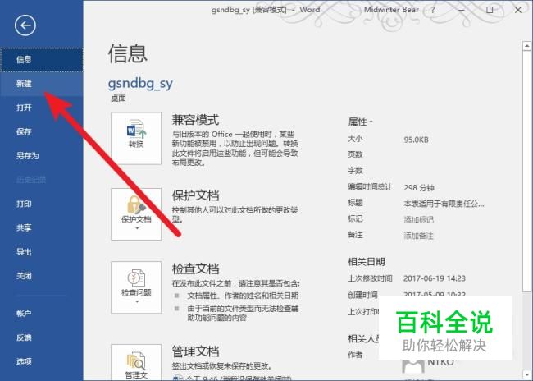Click the 检查文档 heading
The image size is (533, 381).
click(x=195, y=269)
